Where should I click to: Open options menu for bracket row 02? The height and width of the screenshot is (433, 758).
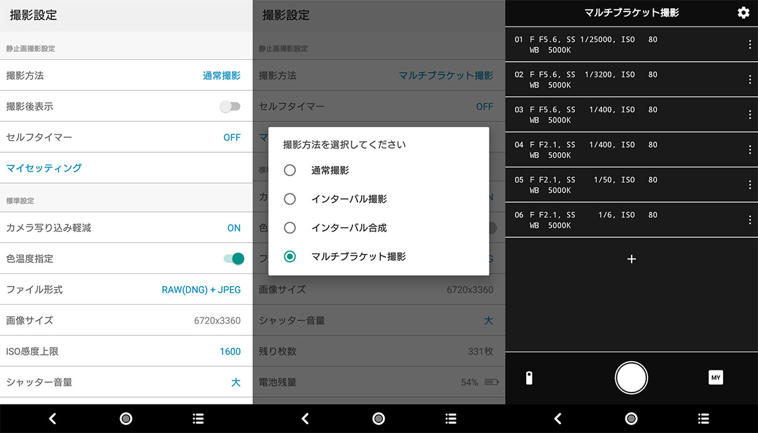pos(750,80)
